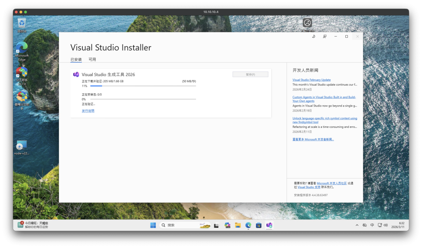Click the Visual Studio 生成工具 2026 product icon
The image size is (422, 248).
76,74
